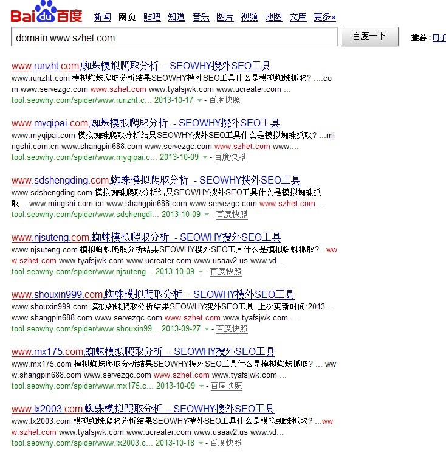This screenshot has width=446, height=453.
Task: Click green URL tool.seowhy.com/spider/www.runzht.c...
Action: click(81, 100)
